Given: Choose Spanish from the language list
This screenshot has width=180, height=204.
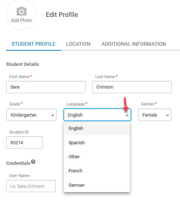Looking at the screenshot, I should coord(97,142).
